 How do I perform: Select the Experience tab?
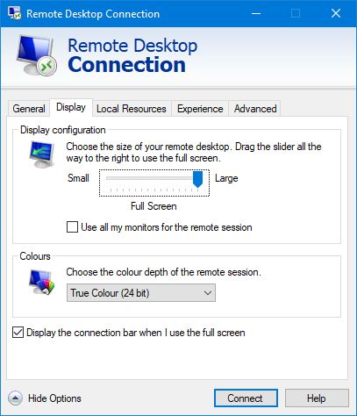(x=200, y=109)
